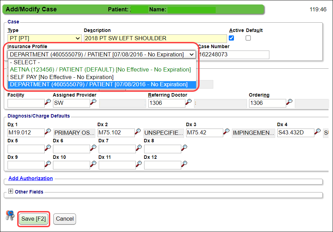Click the Facility lookup magnifier icon
This screenshot has width=333, height=232.
48,102
